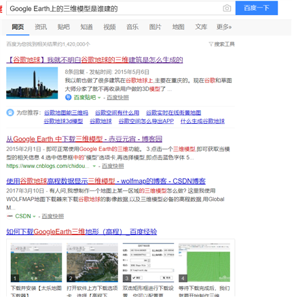The image size is (292, 297).
Task: Open 百度快照 for the CSDN result
Action: click(53, 216)
